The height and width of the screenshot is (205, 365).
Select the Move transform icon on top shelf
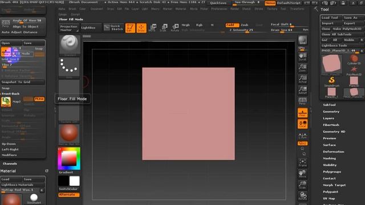pos(152,28)
